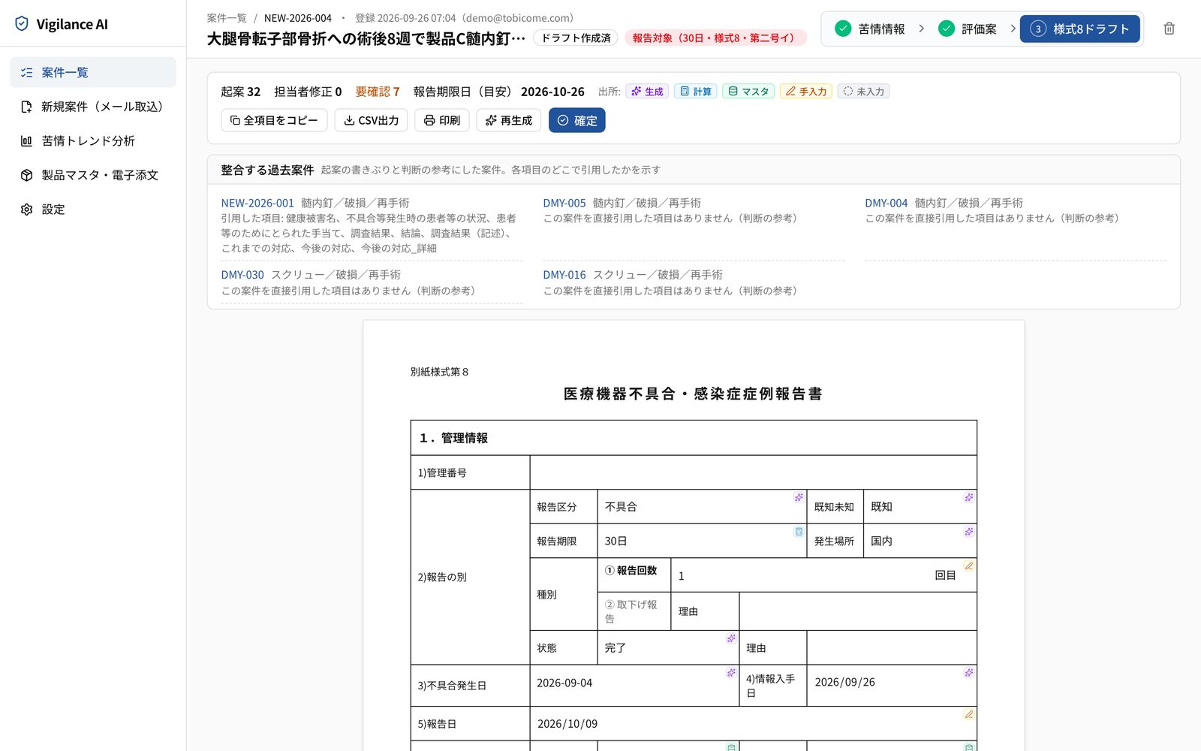This screenshot has width=1201, height=751.
Task: Click the 生成 source legend badge
Action: coord(647,92)
